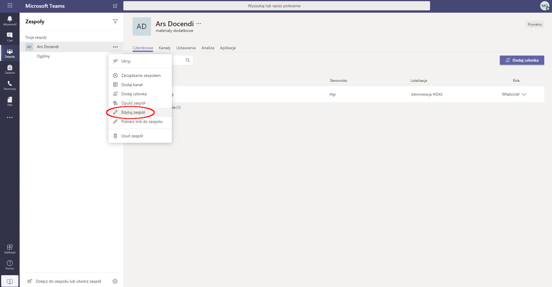The height and width of the screenshot is (287, 552).
Task: Click the Twoje zespoły heading
Action: [x=36, y=37]
